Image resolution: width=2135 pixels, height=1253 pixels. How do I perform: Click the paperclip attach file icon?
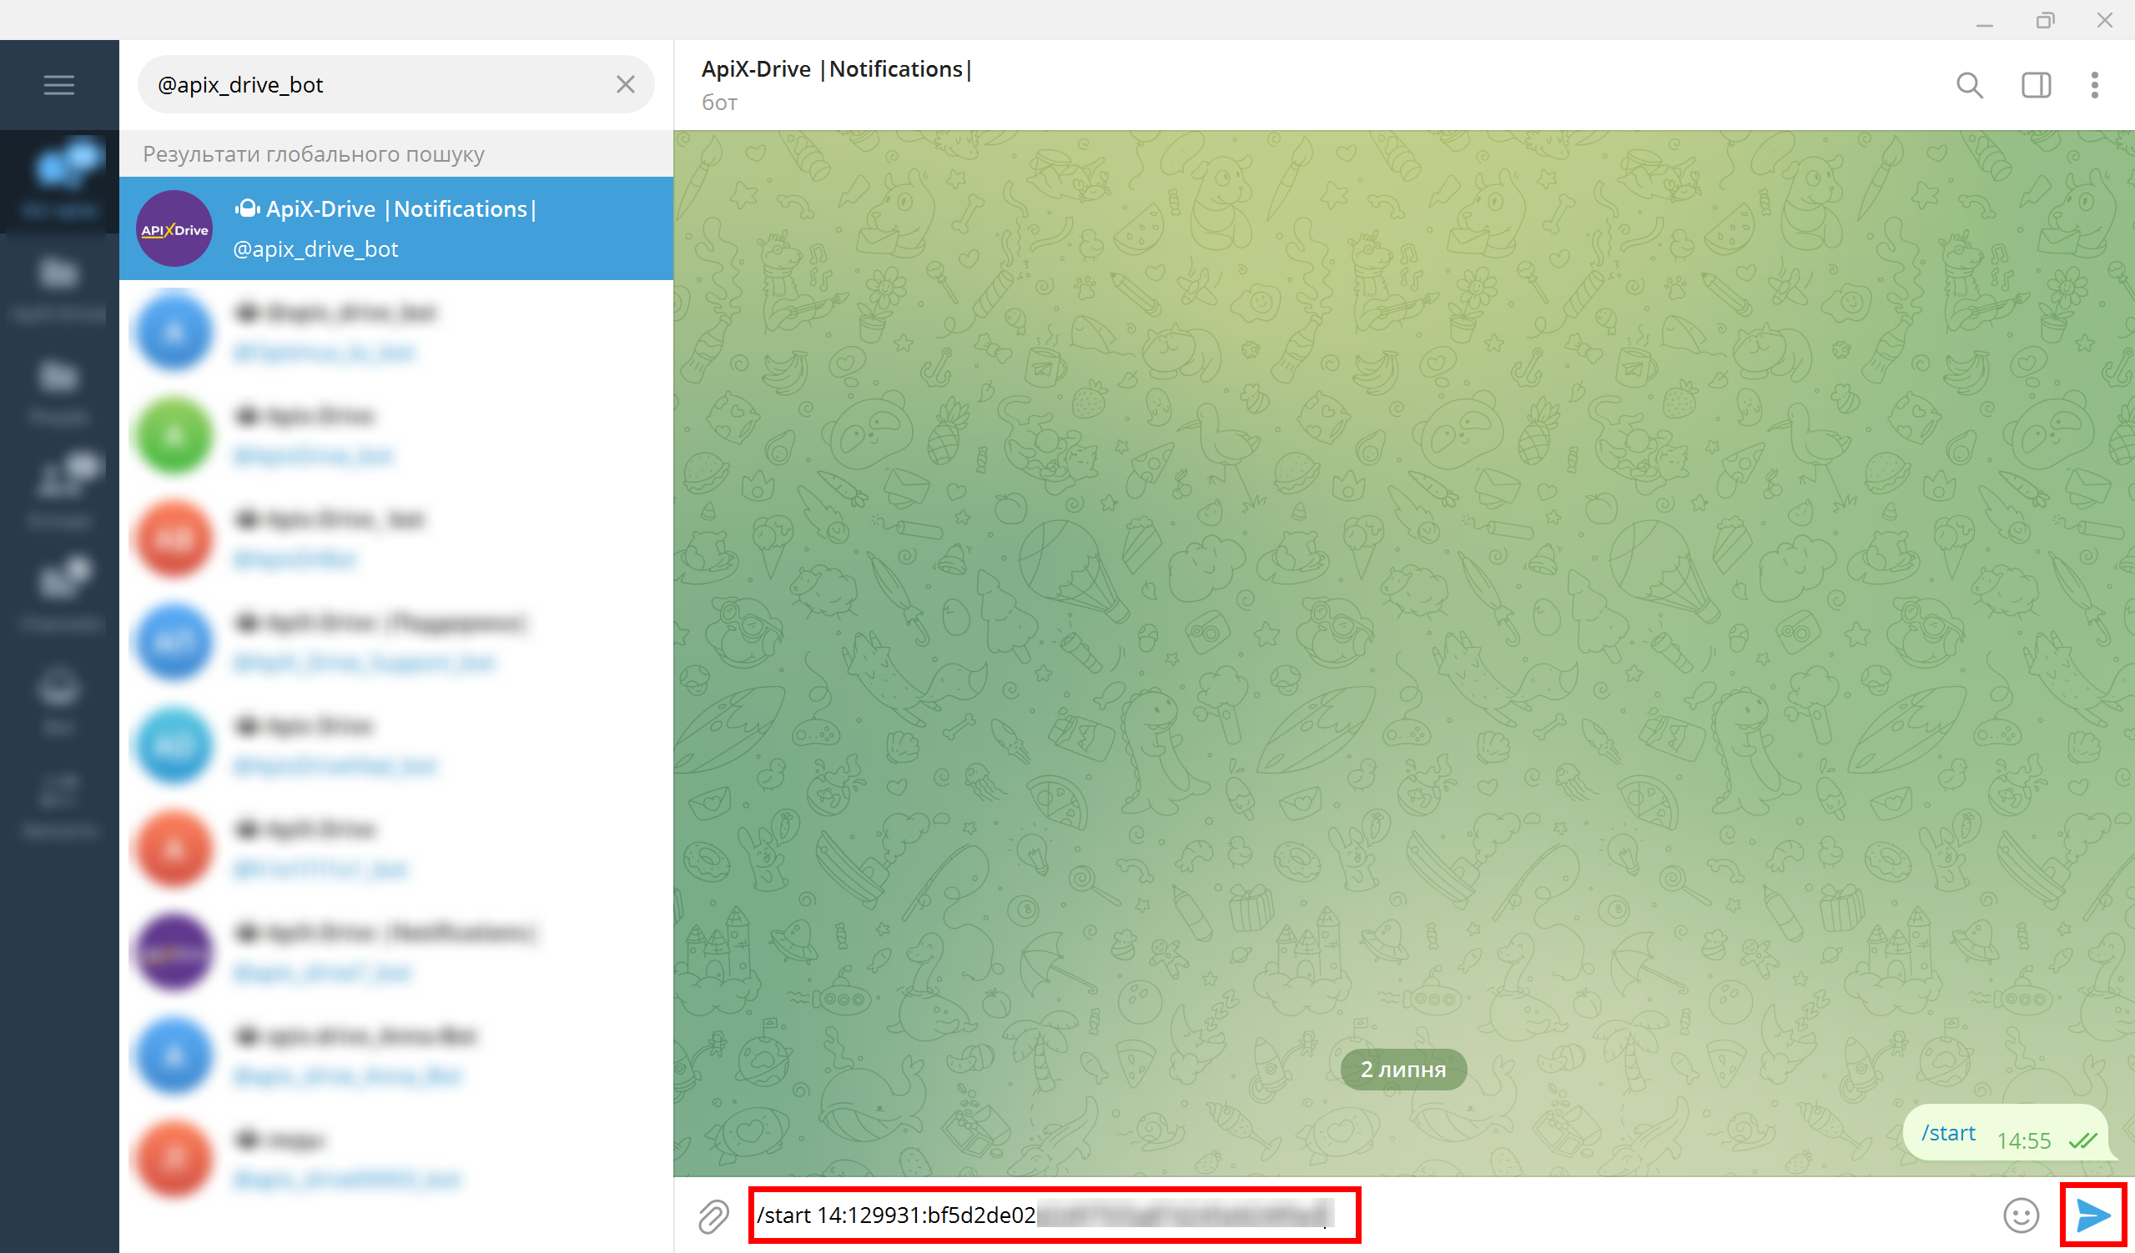tap(713, 1216)
